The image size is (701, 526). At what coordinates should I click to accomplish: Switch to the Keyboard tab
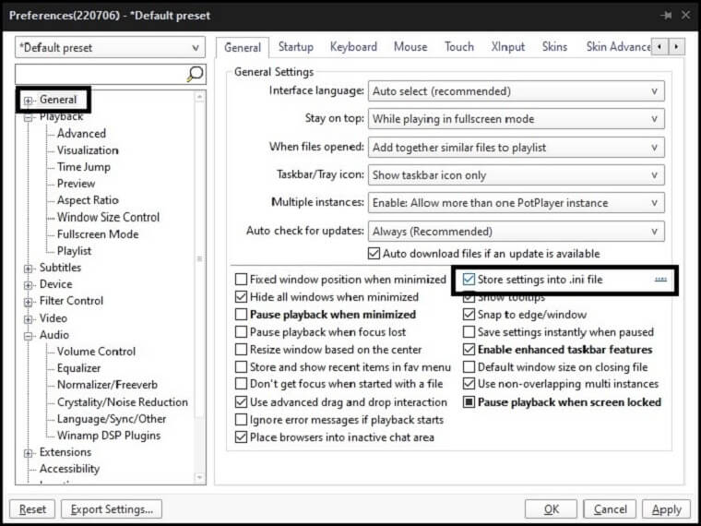353,47
